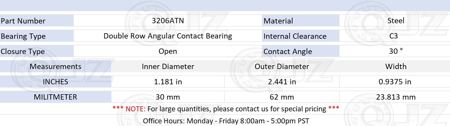Click the 'Material' label cell
Viewport: 450px width, 126px height.
pyautogui.click(x=301, y=21)
